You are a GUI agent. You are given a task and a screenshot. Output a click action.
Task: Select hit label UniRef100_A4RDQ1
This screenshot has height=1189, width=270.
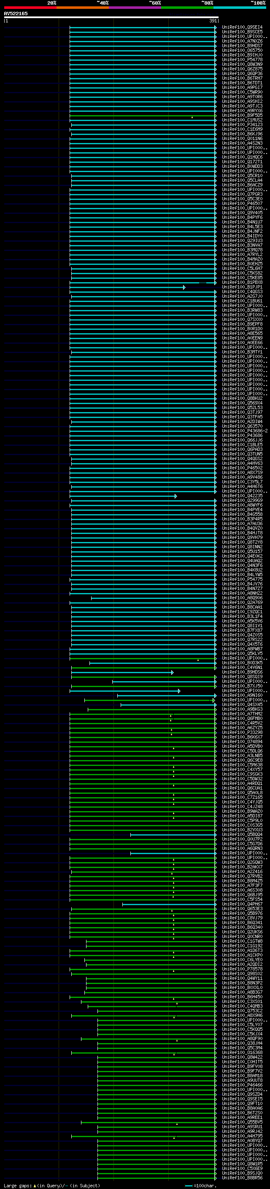point(242,783)
